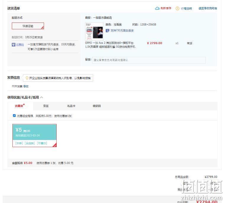Focus the 留言 message input field
Image resolution: width=225 pixels, height=203 pixels.
coord(149,60)
